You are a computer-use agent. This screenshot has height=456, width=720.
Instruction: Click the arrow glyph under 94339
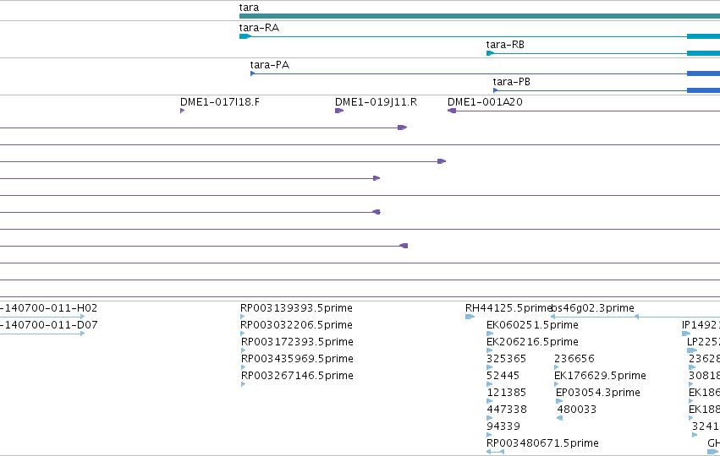(489, 436)
